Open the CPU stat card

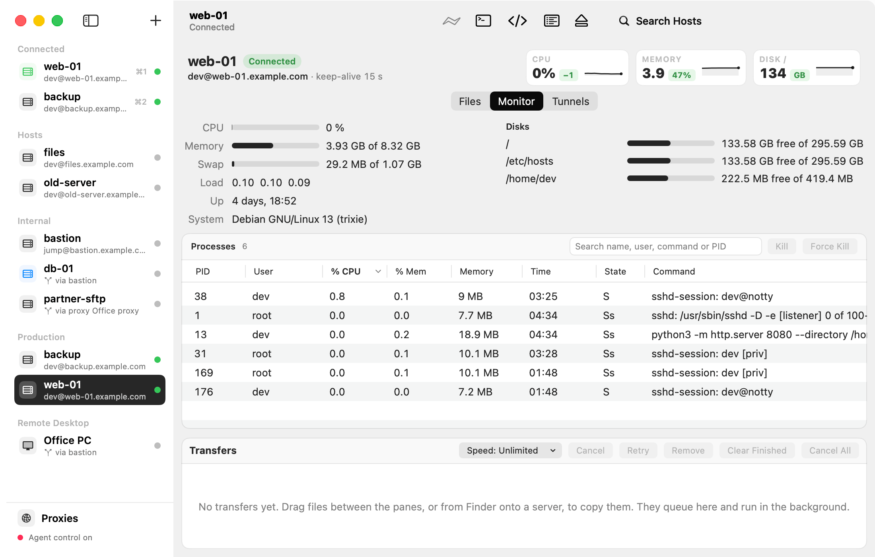click(577, 68)
